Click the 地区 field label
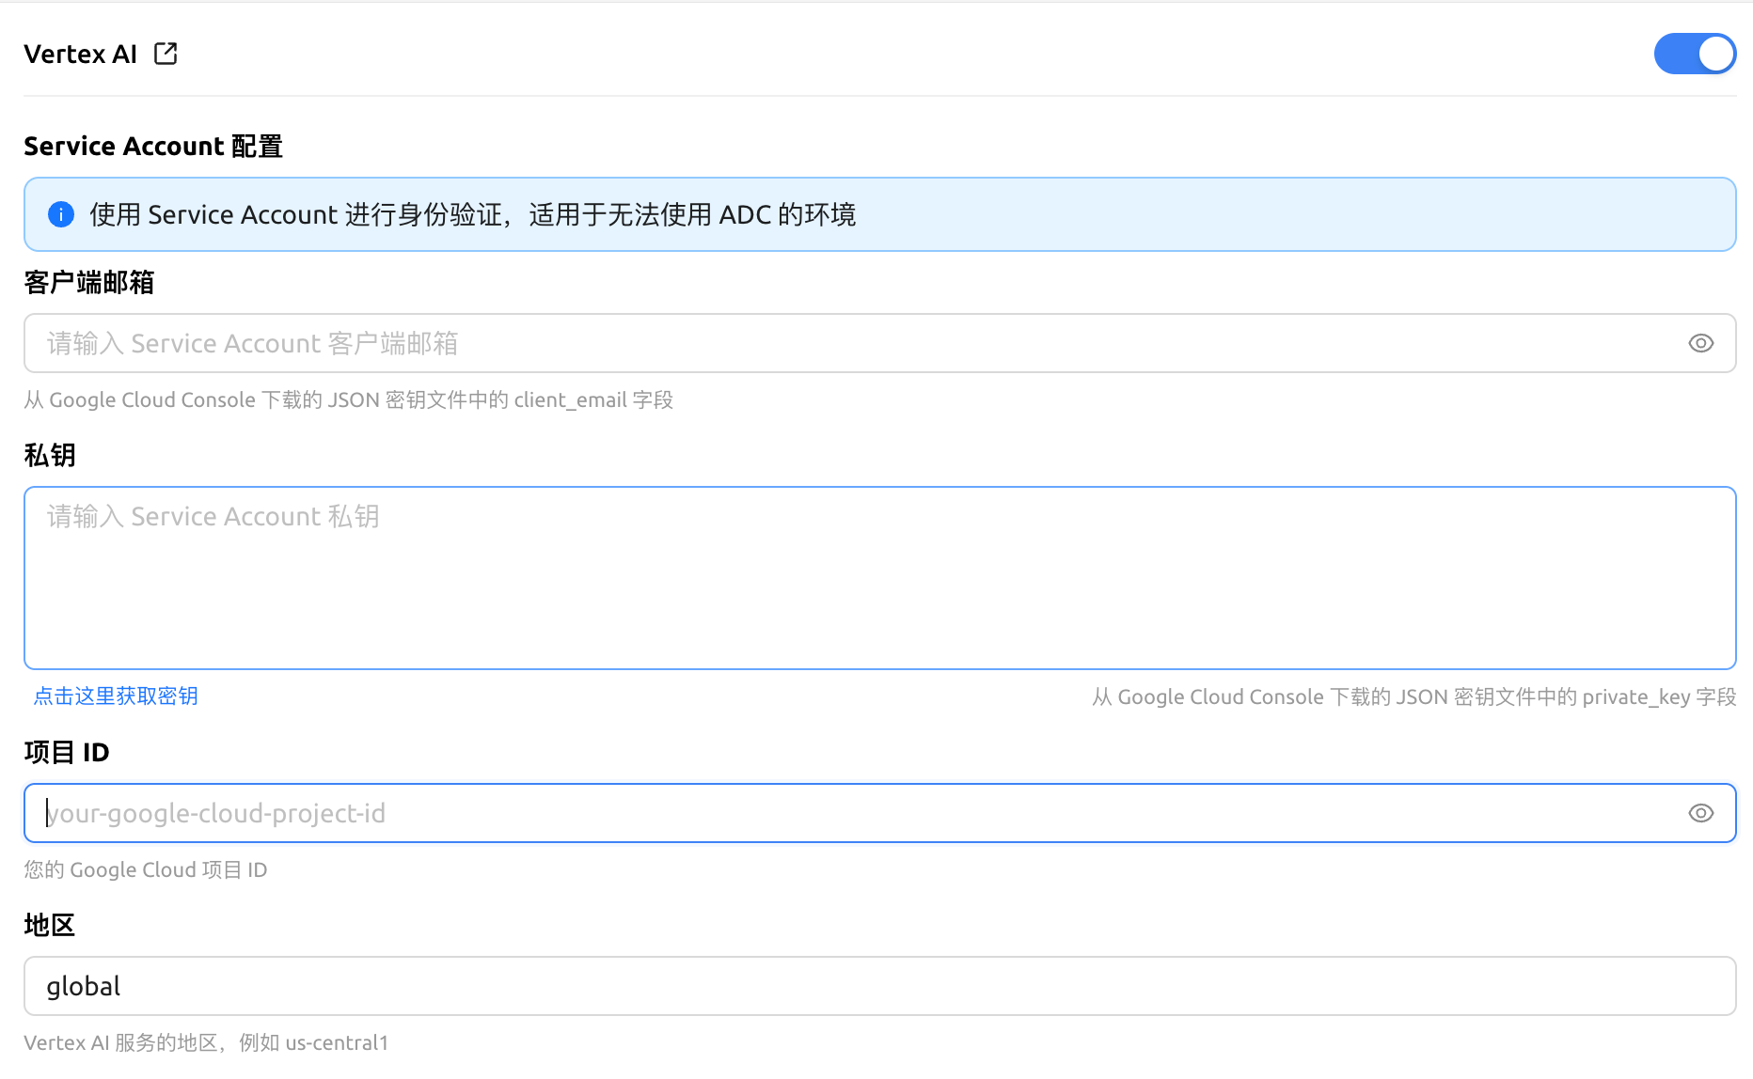The height and width of the screenshot is (1079, 1753). click(x=50, y=926)
